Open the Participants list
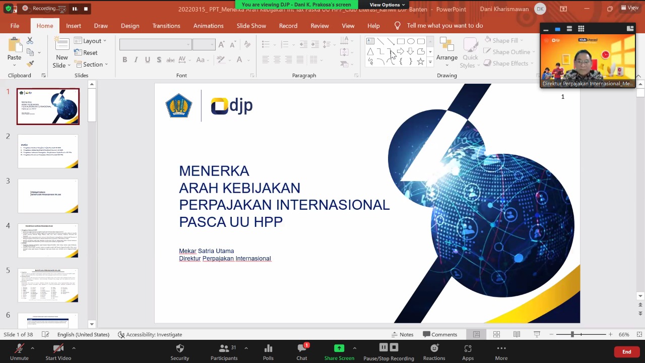The height and width of the screenshot is (363, 645). [x=224, y=348]
